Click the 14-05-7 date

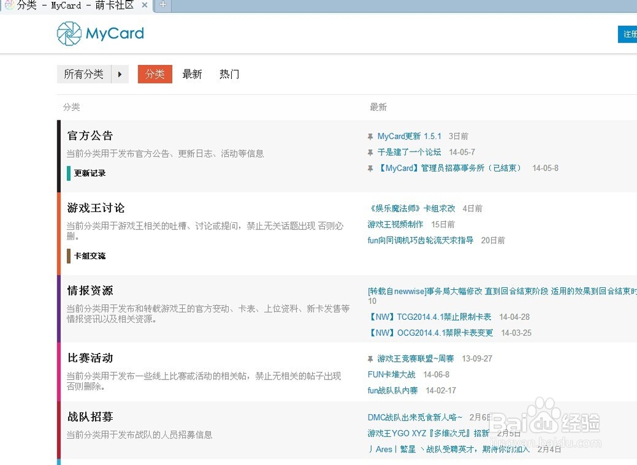pos(462,152)
